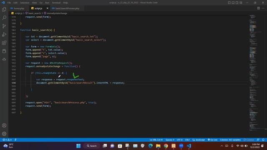The image size is (267, 150).
Task: Toggle the Primary Side Bar layout button
Action: pyautogui.click(x=229, y=2)
